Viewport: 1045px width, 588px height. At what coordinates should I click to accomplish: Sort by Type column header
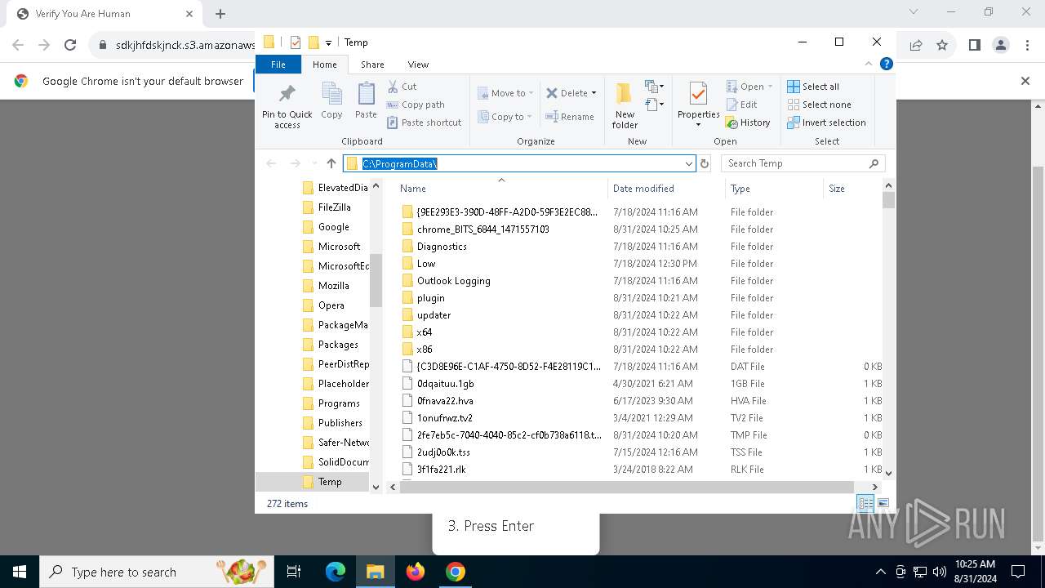(x=774, y=189)
